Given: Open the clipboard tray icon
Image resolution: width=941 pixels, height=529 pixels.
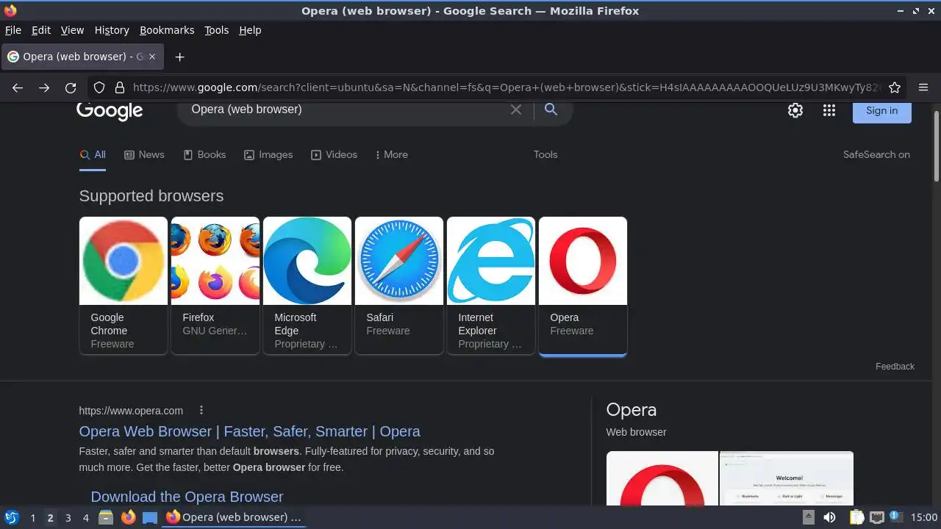Looking at the screenshot, I should 856,517.
